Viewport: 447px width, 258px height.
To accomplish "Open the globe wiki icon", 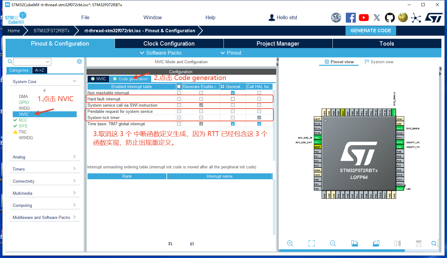I will (403, 17).
